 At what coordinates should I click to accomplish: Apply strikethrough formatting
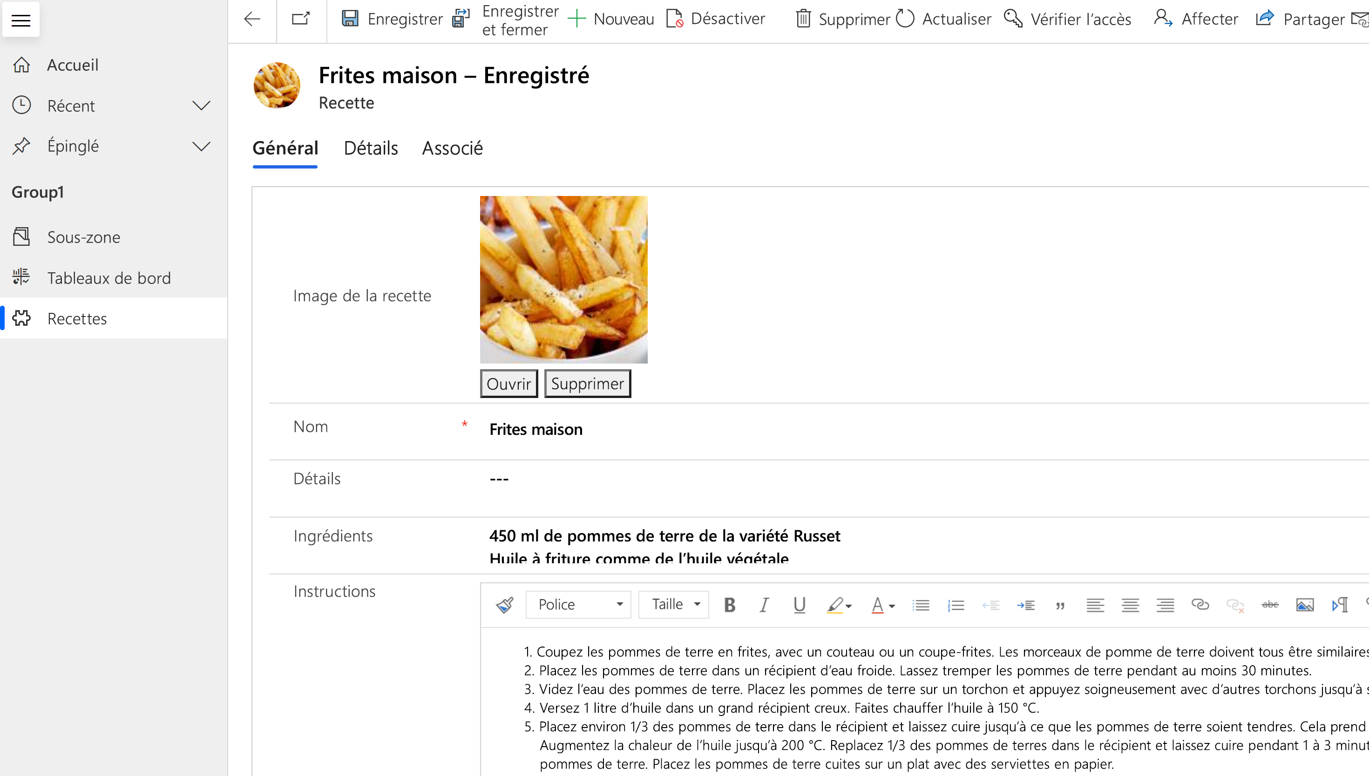[1270, 604]
